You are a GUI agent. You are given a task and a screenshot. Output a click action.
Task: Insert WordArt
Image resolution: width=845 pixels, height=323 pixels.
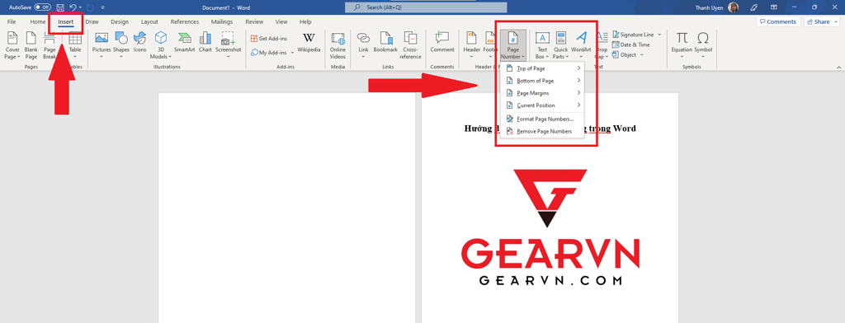pyautogui.click(x=581, y=45)
